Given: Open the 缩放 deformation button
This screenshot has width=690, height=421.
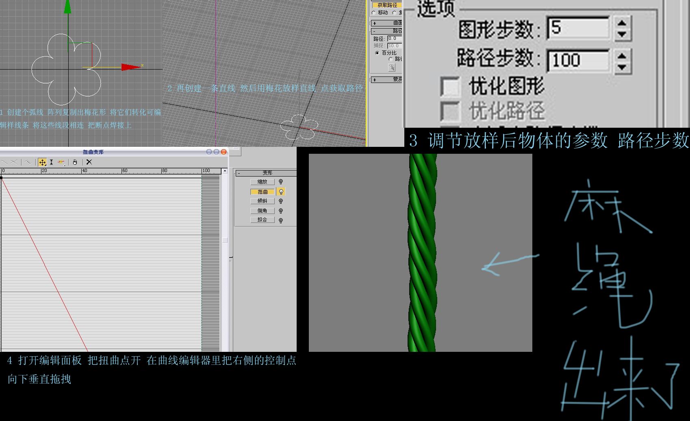Looking at the screenshot, I should (263, 182).
